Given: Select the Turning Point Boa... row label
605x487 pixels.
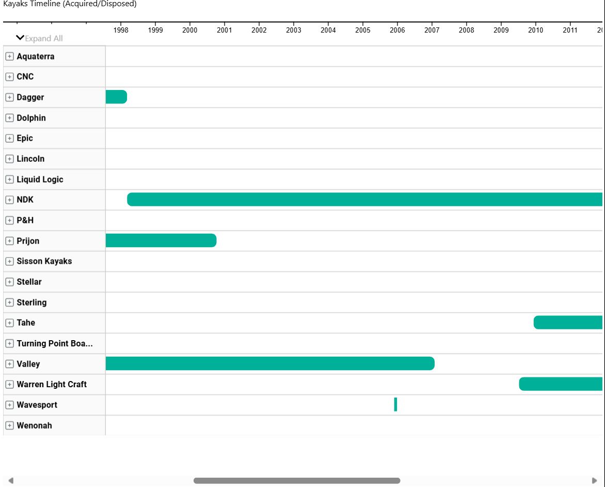Looking at the screenshot, I should 55,344.
